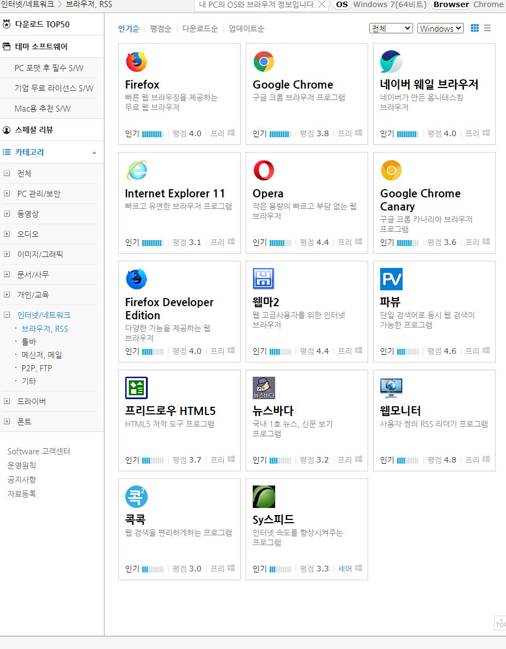Open 다운로드 TOP50 menu
Image resolution: width=506 pixels, height=649 pixels.
[42, 25]
